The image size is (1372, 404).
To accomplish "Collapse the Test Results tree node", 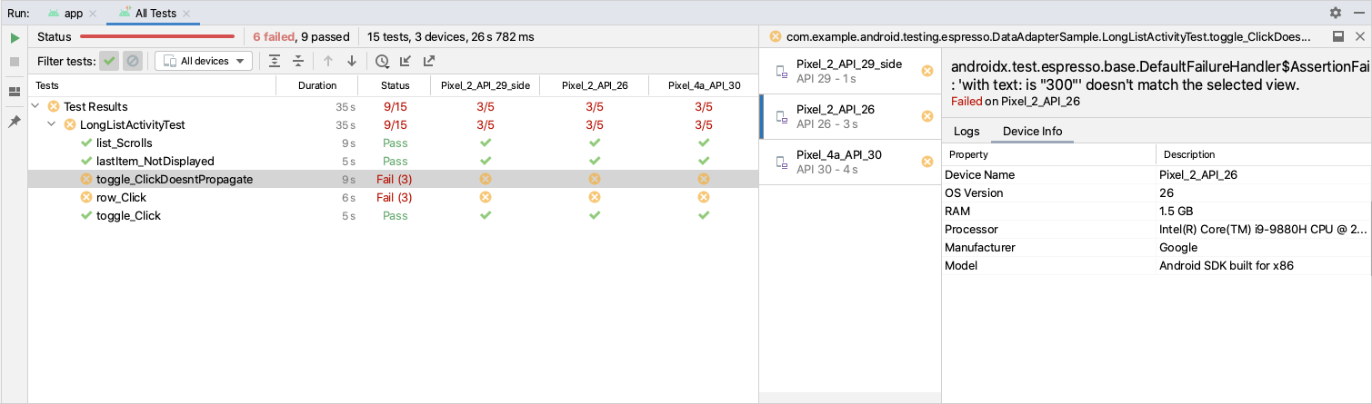I will 35,106.
